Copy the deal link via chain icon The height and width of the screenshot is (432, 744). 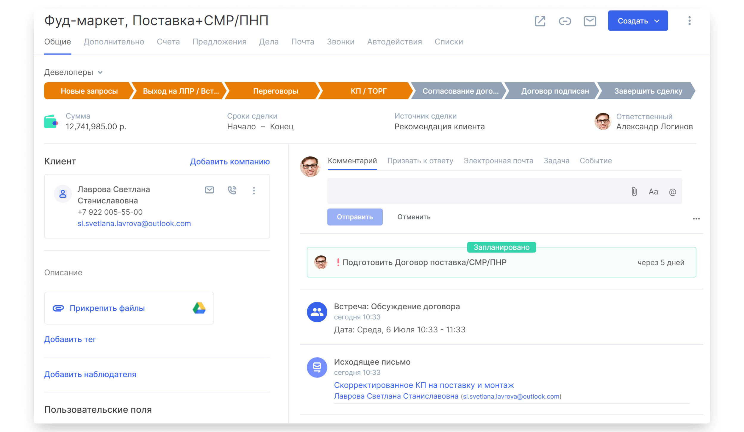pyautogui.click(x=565, y=21)
